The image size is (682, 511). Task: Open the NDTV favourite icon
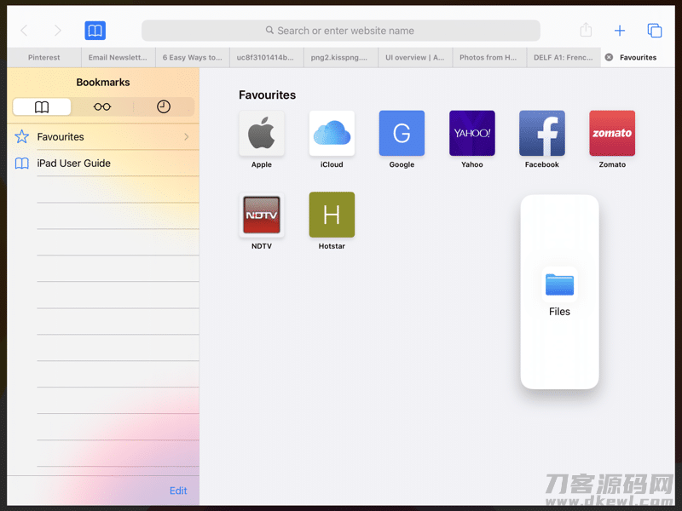click(262, 215)
